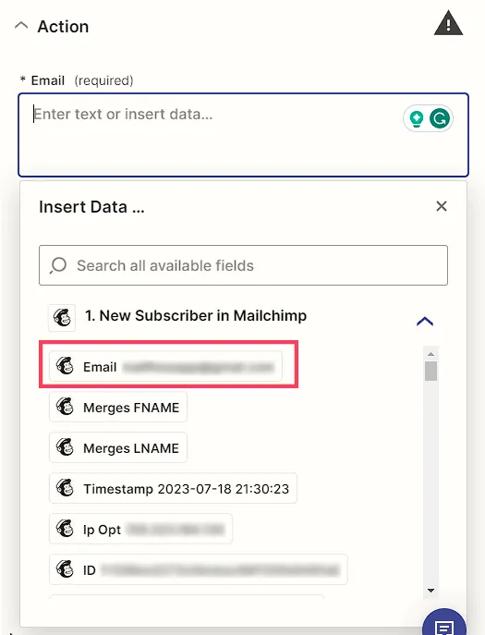Click Mailchimp icon on Merges LNAME row
This screenshot has height=635, width=485.
point(65,447)
